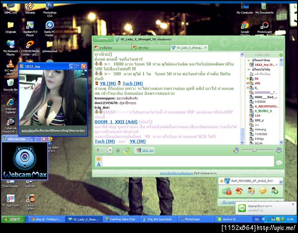Open PC App Store desktop icon
The image size is (298, 233).
(x=10, y=201)
